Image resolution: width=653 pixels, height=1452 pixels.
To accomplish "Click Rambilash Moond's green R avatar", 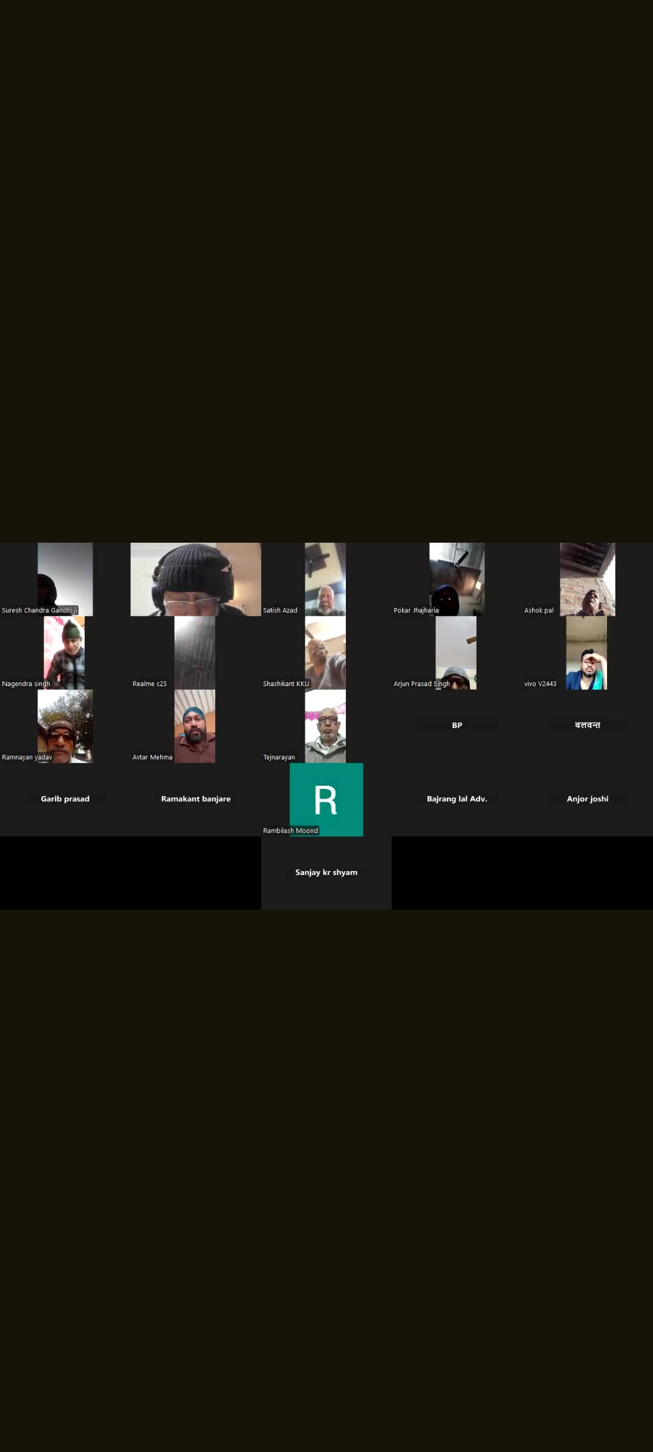I will pos(326,799).
